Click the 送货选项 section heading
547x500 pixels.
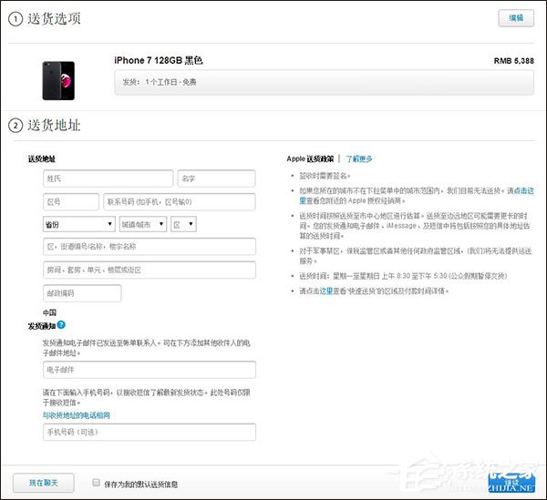54,19
